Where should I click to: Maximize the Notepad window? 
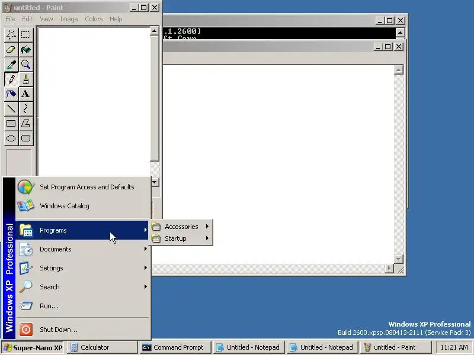(388, 47)
